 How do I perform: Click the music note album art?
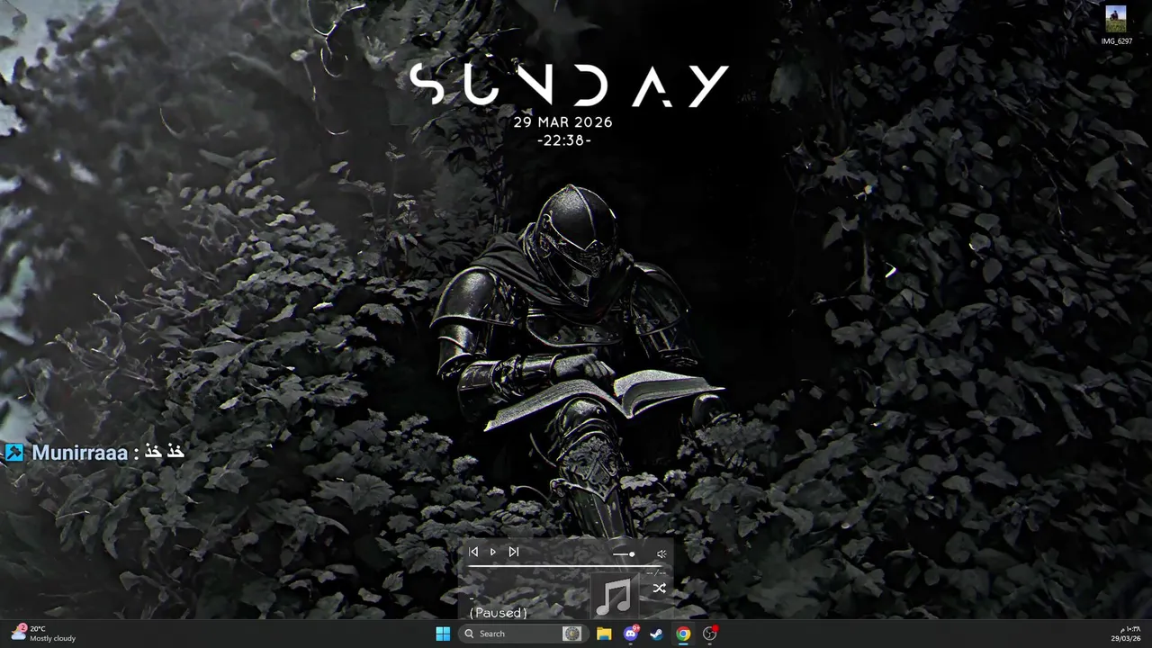click(614, 596)
